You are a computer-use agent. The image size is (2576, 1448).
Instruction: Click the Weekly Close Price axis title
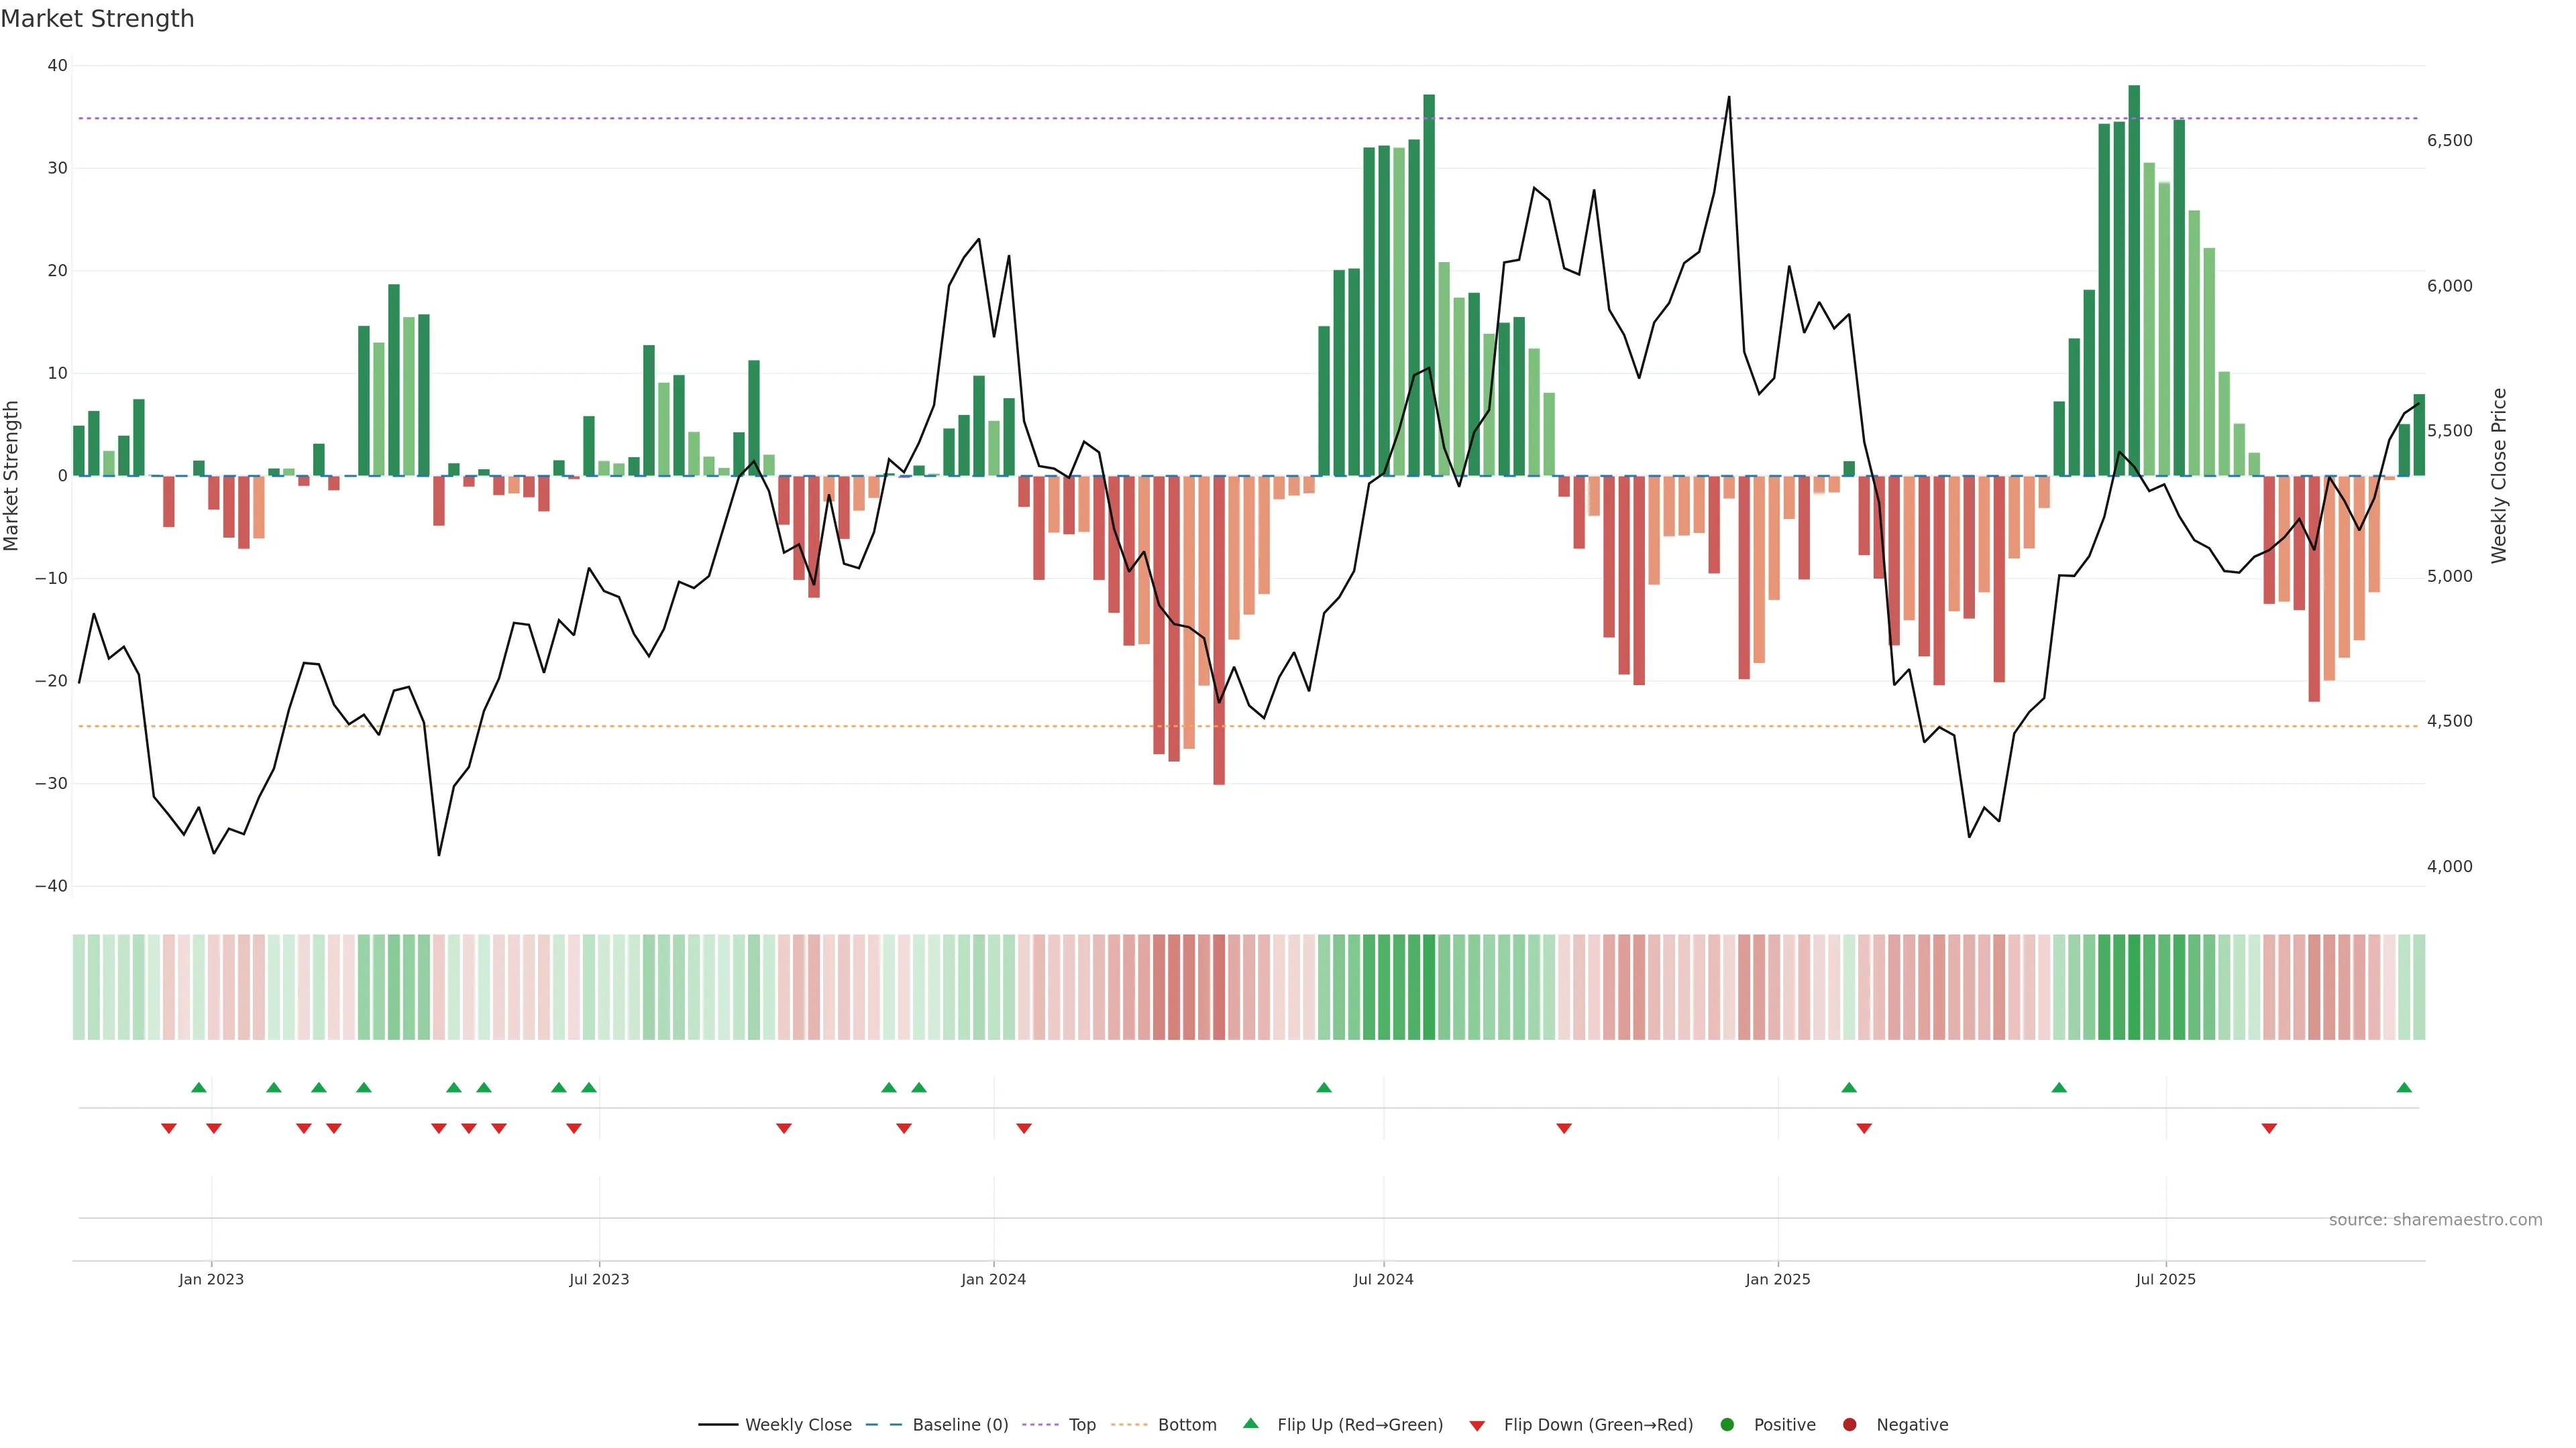pos(2499,476)
